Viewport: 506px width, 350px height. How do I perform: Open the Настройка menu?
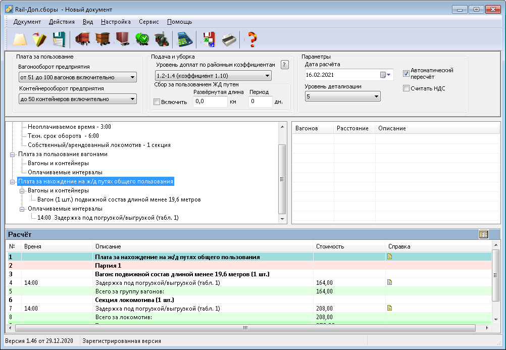(116, 22)
